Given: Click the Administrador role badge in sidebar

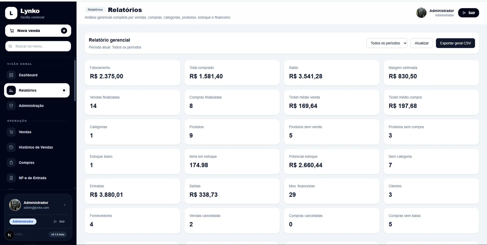Looking at the screenshot, I should click(23, 221).
